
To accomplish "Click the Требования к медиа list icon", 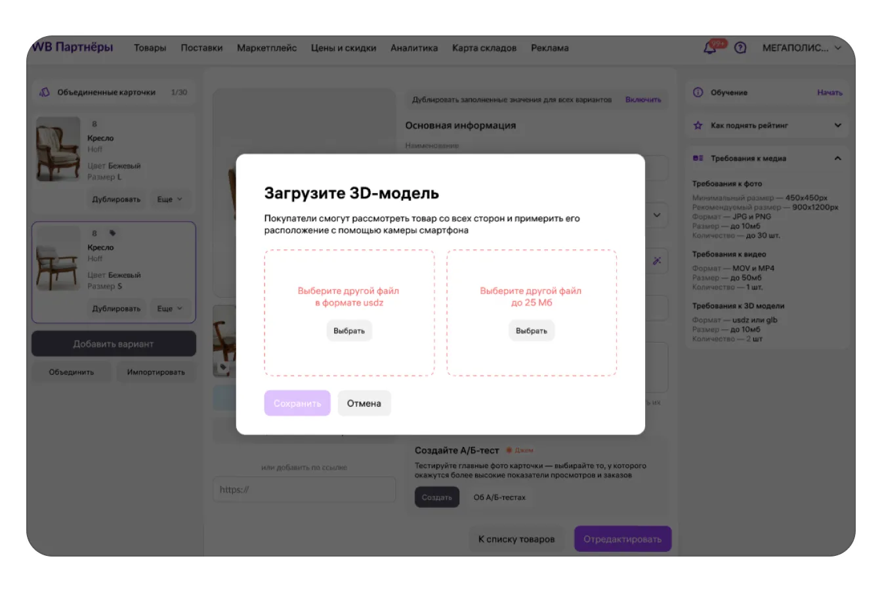I will point(698,158).
